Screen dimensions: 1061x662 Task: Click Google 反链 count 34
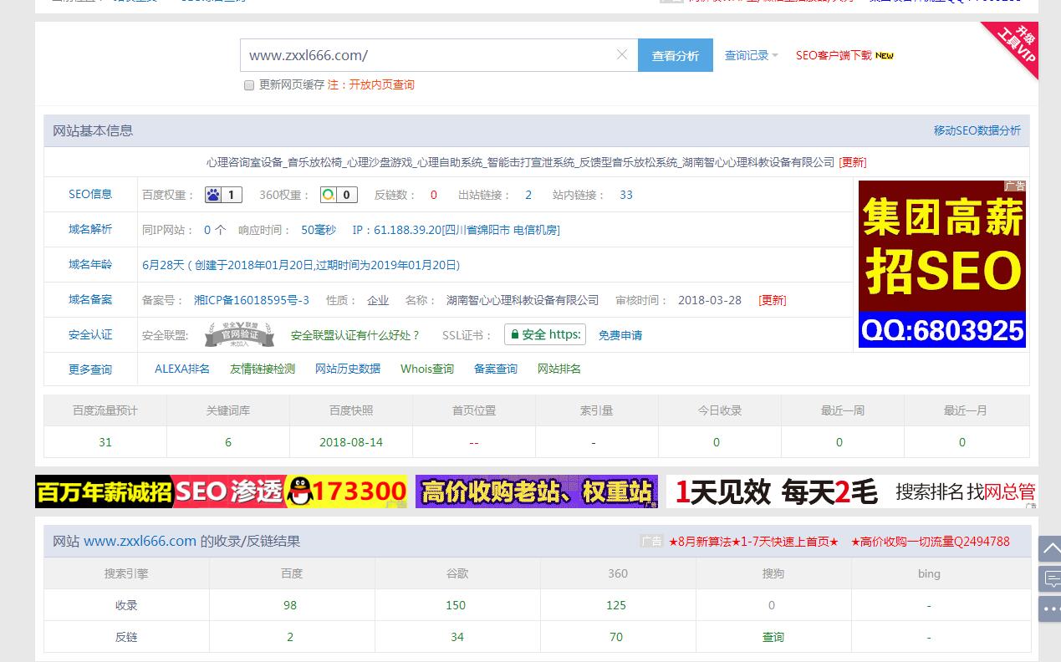coord(457,637)
